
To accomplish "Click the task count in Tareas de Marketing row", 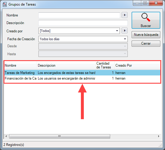I will coord(113,73).
